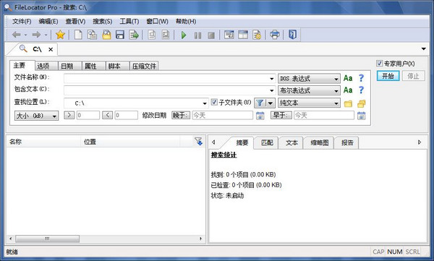Open containing text expression help question mark
This screenshot has height=261, width=434.
361,90
